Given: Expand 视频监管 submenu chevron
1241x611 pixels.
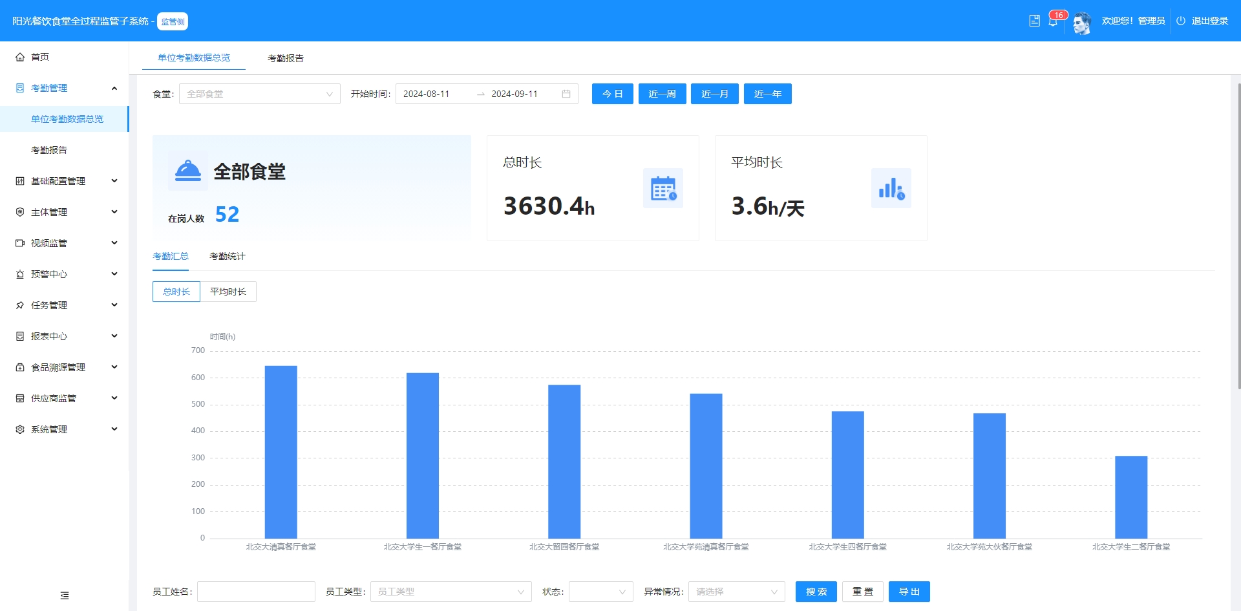Looking at the screenshot, I should pos(114,243).
